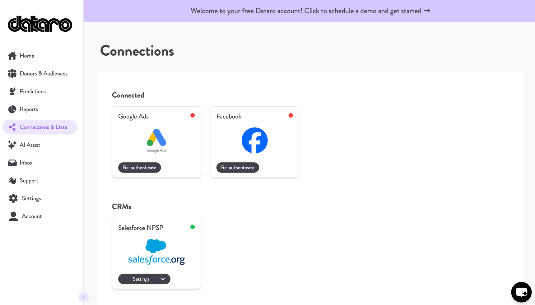Click the Home icon in the sidebar
Image resolution: width=535 pixels, height=305 pixels.
point(12,55)
